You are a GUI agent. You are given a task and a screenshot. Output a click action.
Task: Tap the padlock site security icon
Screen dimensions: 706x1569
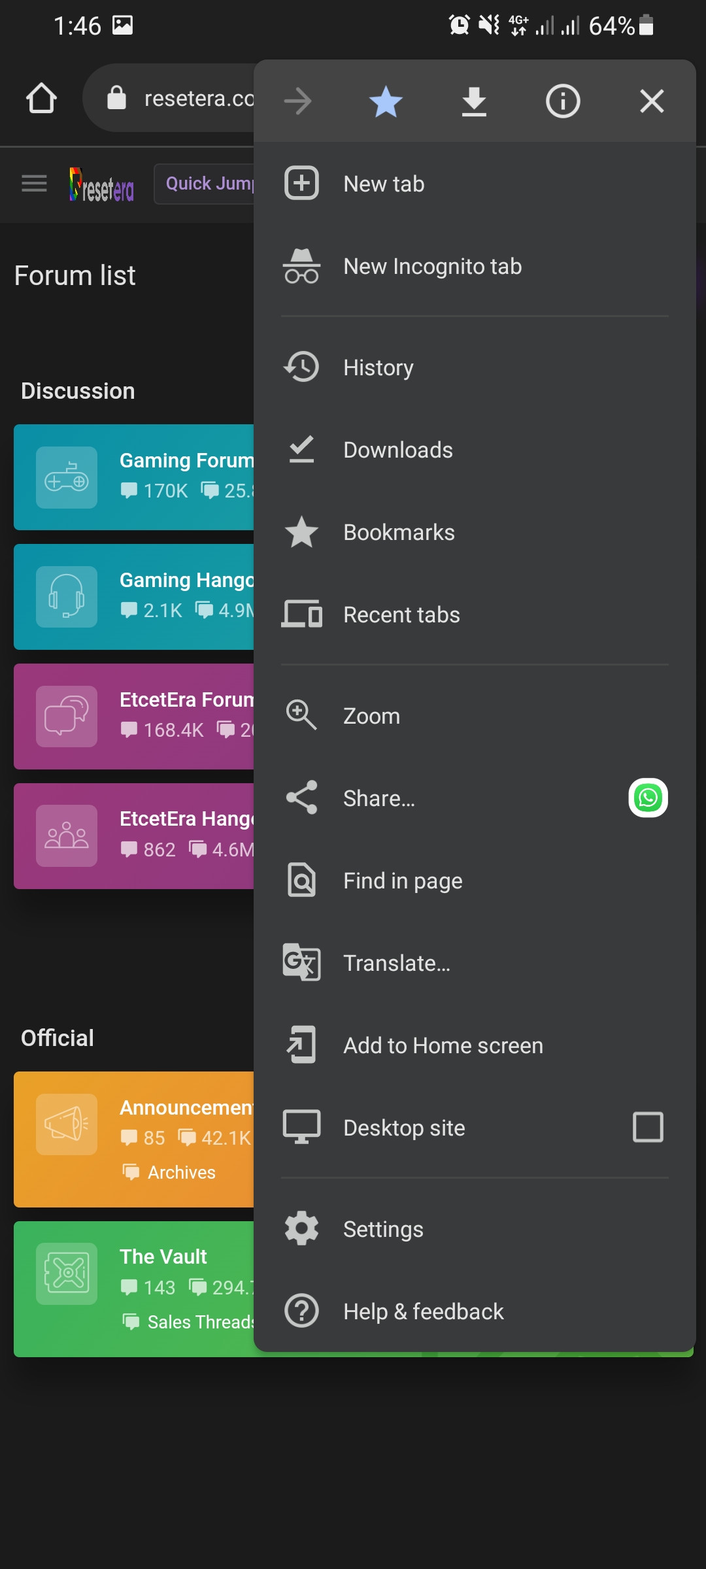(116, 98)
